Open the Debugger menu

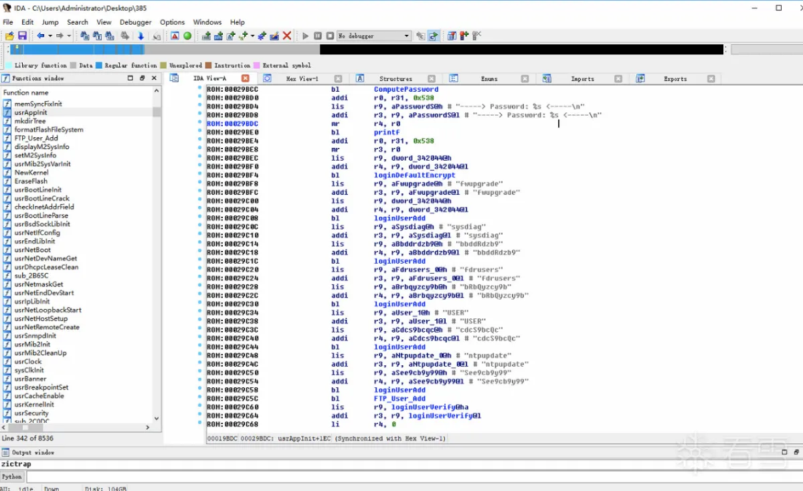[x=135, y=22]
